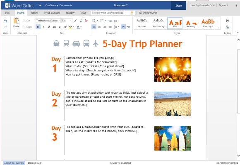Apply strikethrough formatting icon
The image size is (240, 165).
click(x=54, y=27)
